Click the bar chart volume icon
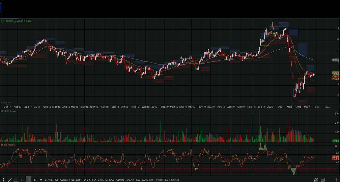Image resolution: width=340 pixels, height=182 pixels. pyautogui.click(x=323, y=180)
